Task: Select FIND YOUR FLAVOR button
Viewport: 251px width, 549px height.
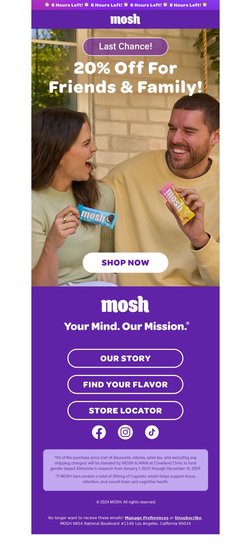Action: point(125,384)
